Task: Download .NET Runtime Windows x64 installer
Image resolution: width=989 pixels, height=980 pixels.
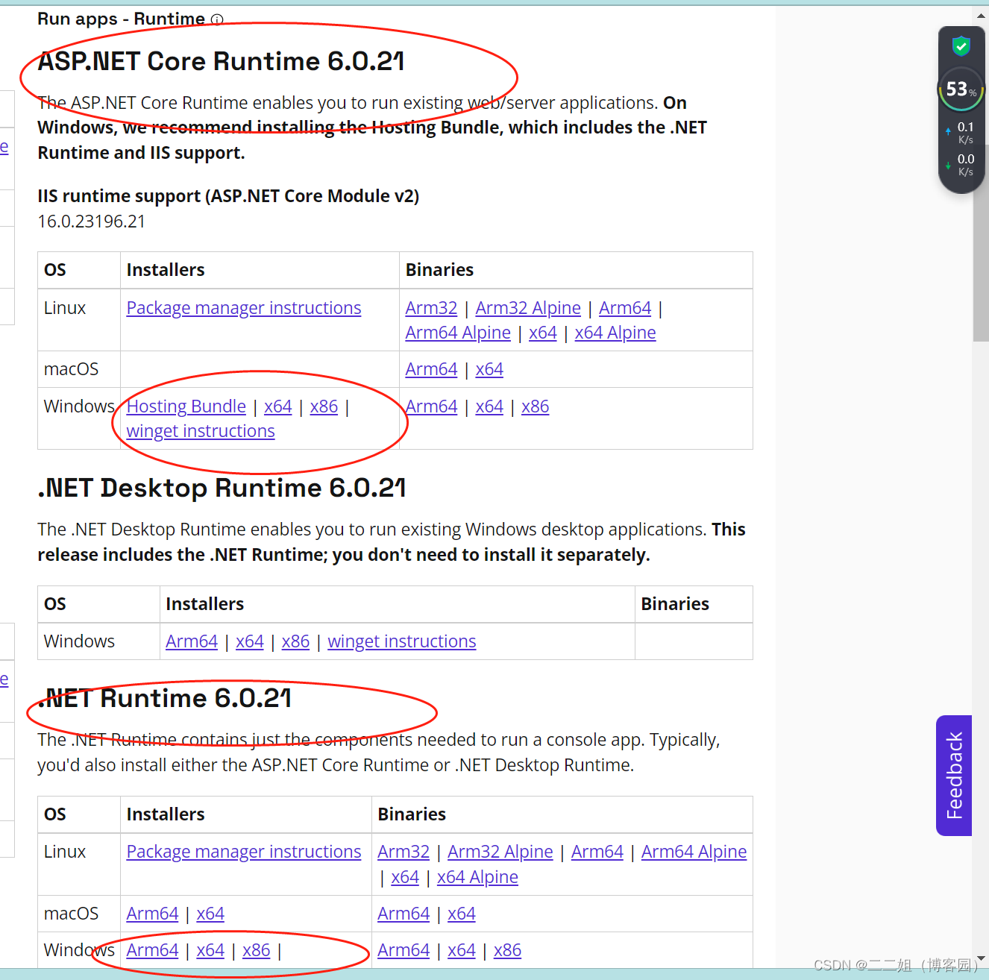Action: 210,950
